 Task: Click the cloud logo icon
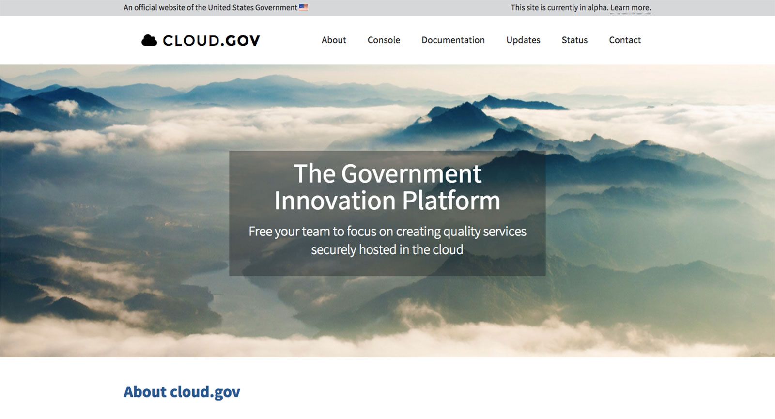pos(149,40)
